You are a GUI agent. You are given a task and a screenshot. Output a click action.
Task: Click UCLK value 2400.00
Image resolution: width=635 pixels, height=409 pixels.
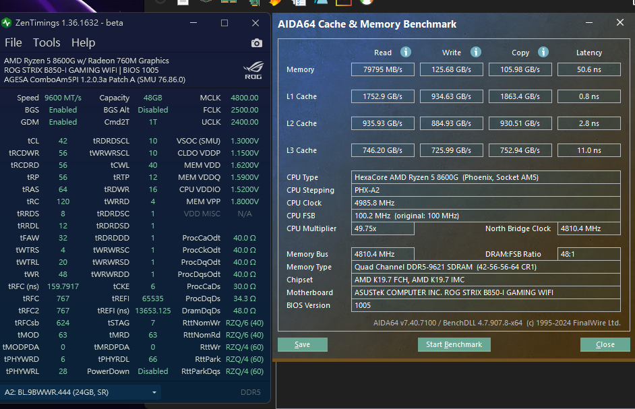[245, 122]
